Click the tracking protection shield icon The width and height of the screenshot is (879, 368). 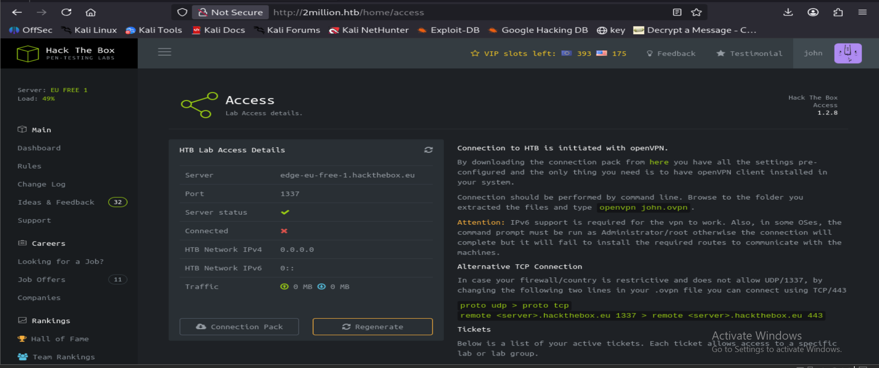pyautogui.click(x=182, y=12)
